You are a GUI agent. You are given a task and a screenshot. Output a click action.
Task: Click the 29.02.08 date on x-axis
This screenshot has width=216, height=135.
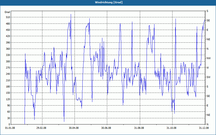point(42,128)
